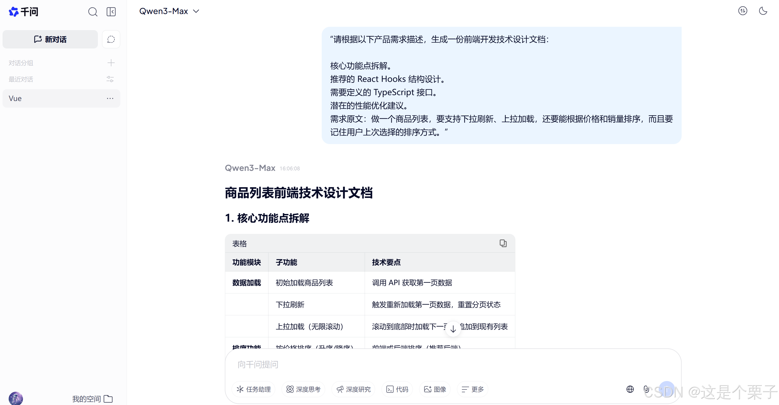Toggle dark mode with the moon icon
The width and height of the screenshot is (779, 405).
pyautogui.click(x=763, y=11)
